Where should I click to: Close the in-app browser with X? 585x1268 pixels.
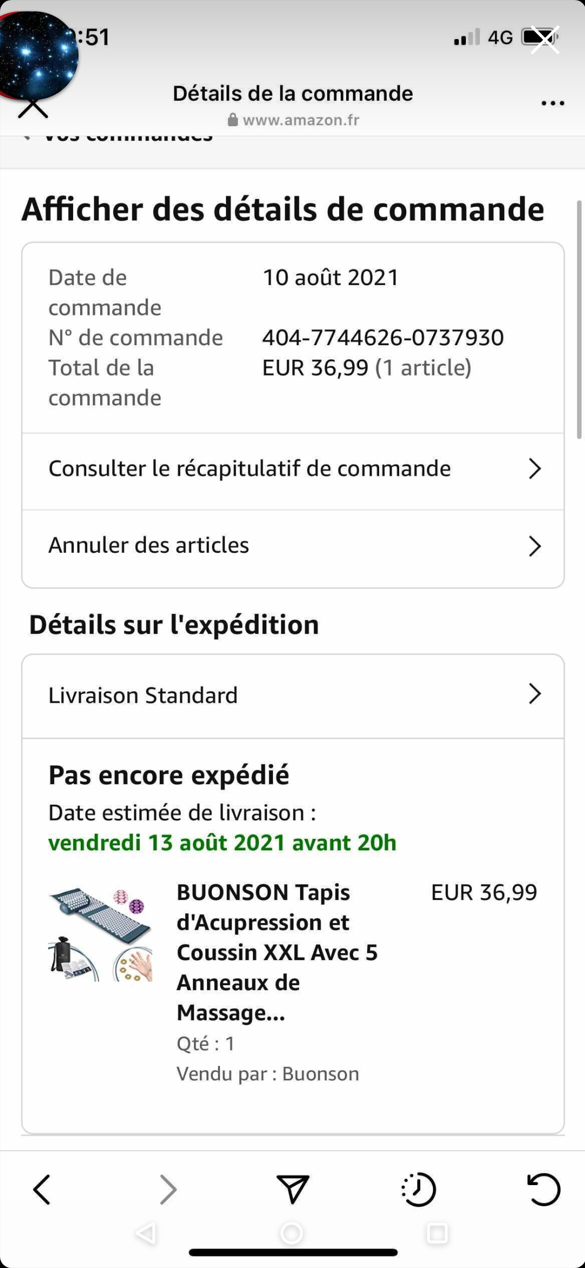33,108
